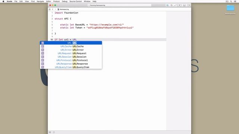Switch to the version editor
Screen dimensions: 239x134
click(x=176, y=5)
